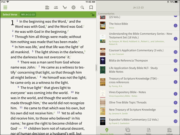The width and height of the screenshot is (180, 135).
Task: Open the library books icon
Action: (47, 8)
